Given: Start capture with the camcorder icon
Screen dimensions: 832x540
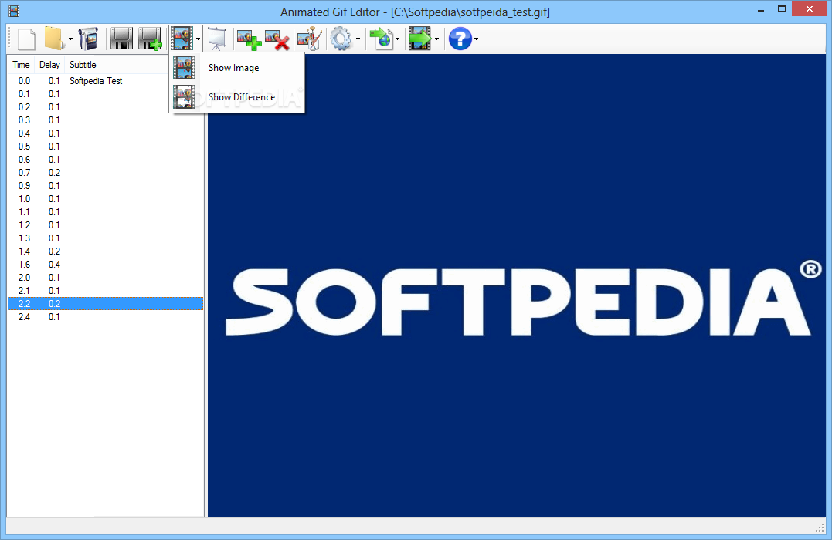Looking at the screenshot, I should pos(88,39).
